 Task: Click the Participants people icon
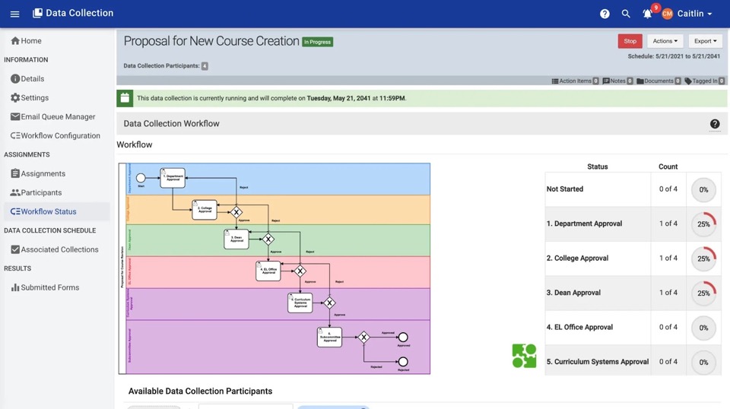click(x=15, y=192)
